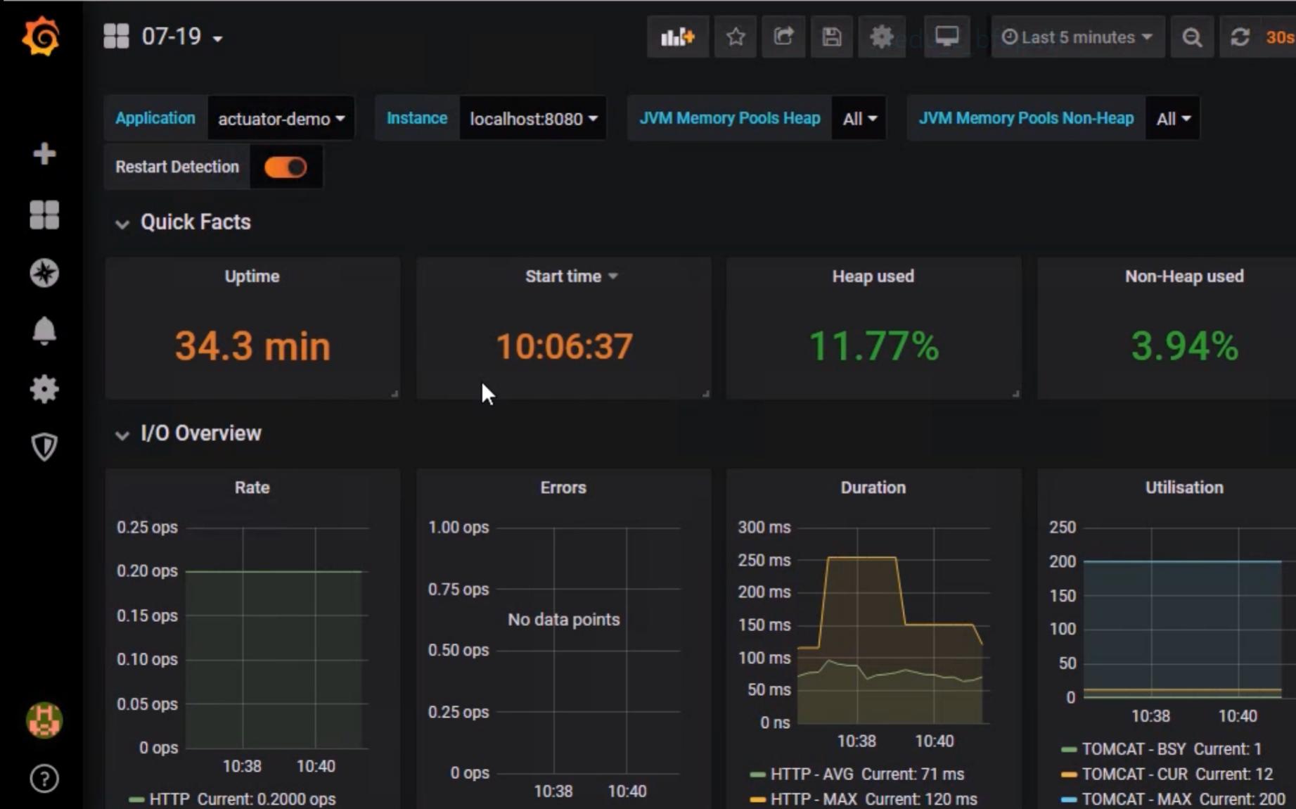
Task: Click the JVM Memory Pools Non-Heap label
Action: pyautogui.click(x=1026, y=118)
